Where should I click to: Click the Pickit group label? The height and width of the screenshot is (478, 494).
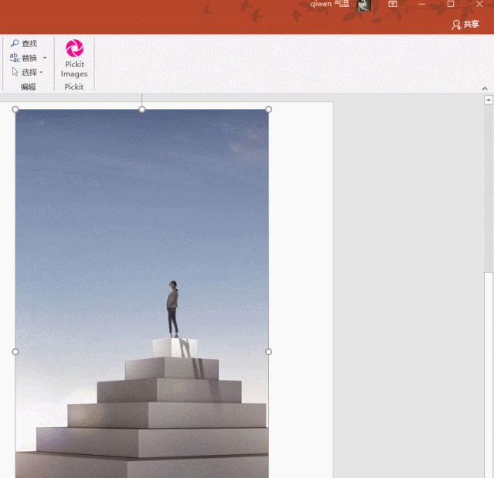(x=74, y=86)
